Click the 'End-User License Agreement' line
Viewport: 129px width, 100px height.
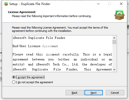click(x=35, y=46)
